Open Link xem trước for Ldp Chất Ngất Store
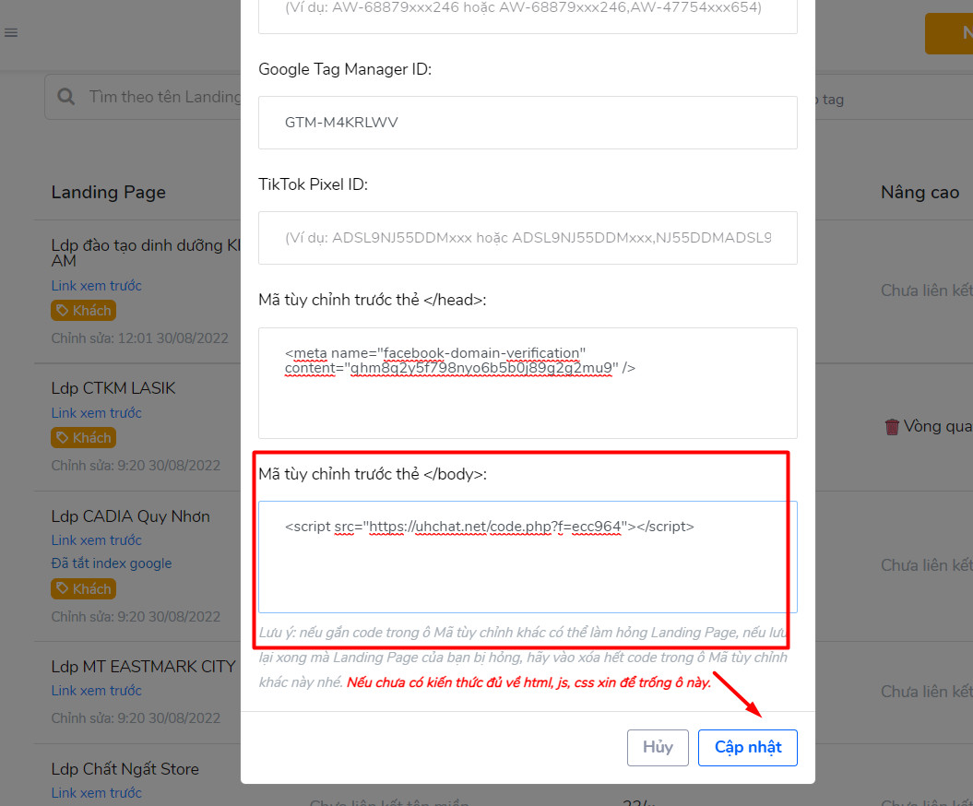This screenshot has width=973, height=806. click(x=96, y=792)
